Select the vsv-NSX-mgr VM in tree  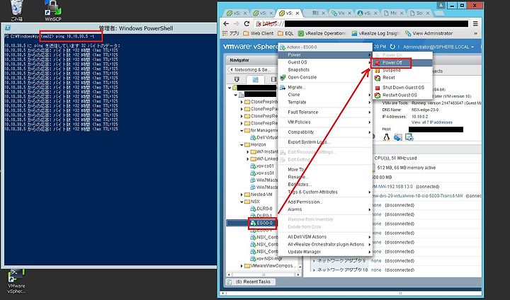click(266, 259)
